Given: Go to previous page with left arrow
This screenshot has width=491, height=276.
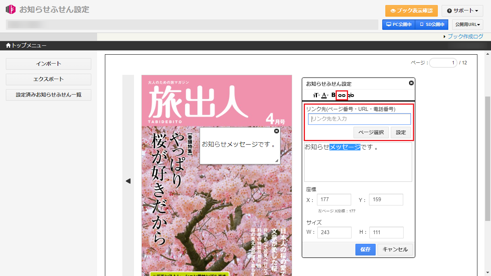Looking at the screenshot, I should [x=128, y=181].
